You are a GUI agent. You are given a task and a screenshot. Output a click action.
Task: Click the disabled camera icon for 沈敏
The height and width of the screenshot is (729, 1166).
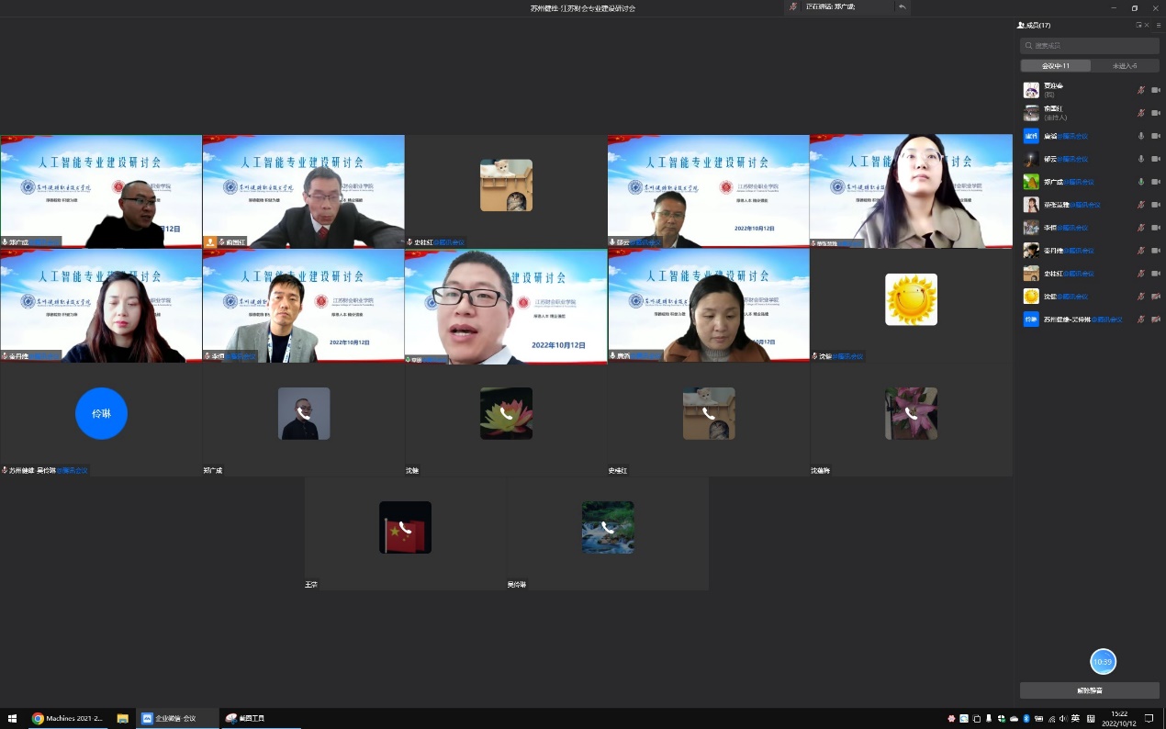tap(1156, 297)
